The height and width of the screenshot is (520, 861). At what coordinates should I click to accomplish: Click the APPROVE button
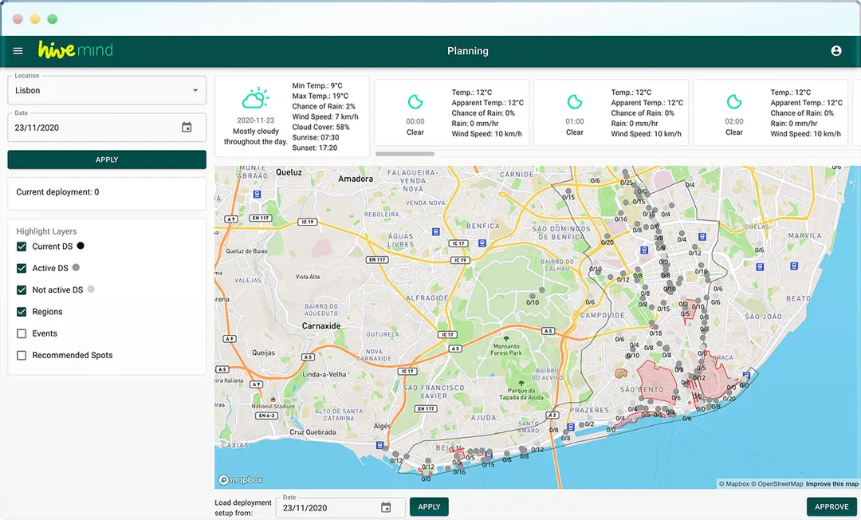coord(832,506)
